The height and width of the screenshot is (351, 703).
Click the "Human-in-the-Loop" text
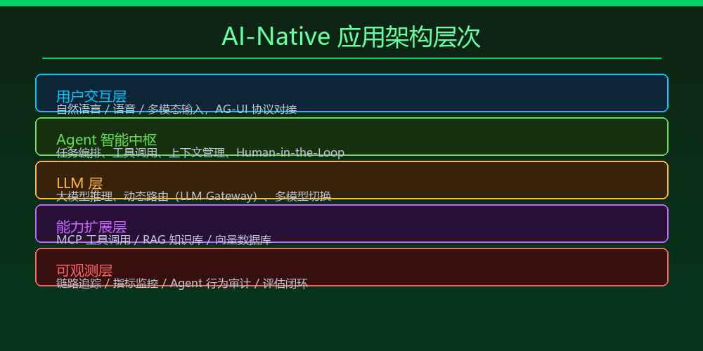[290, 153]
